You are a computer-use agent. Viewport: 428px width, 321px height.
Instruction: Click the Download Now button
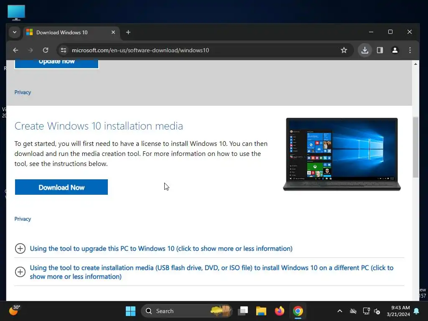(x=61, y=187)
